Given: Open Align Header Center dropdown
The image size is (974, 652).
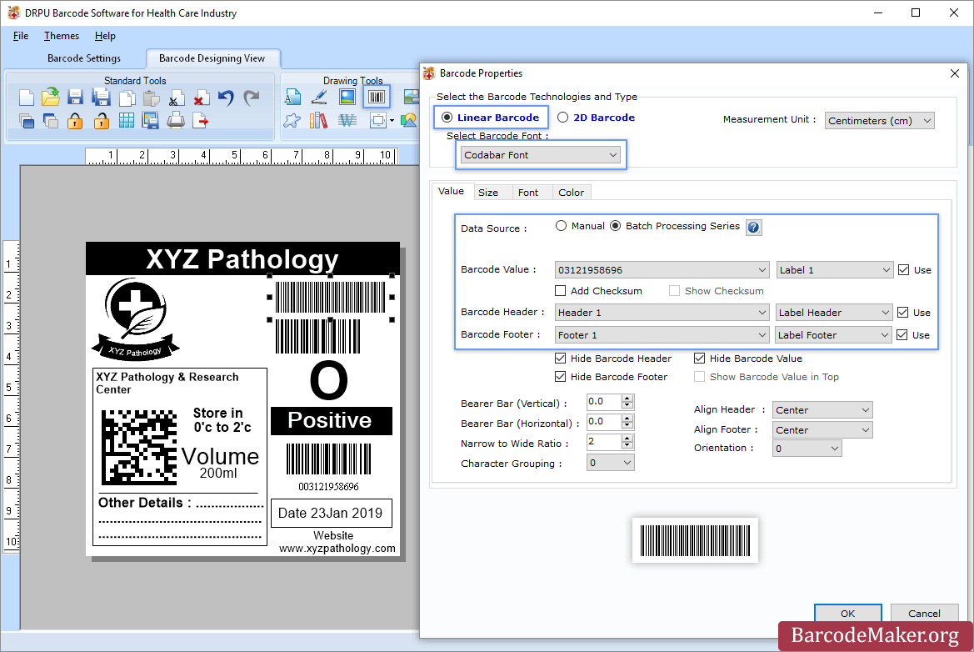Looking at the screenshot, I should coord(822,410).
